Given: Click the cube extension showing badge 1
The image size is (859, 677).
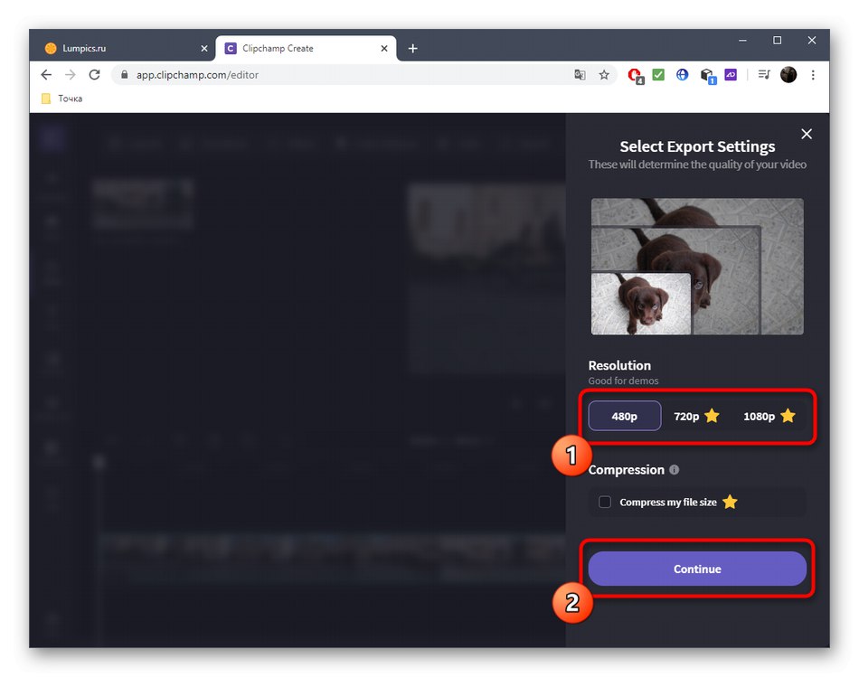Looking at the screenshot, I should 707,75.
